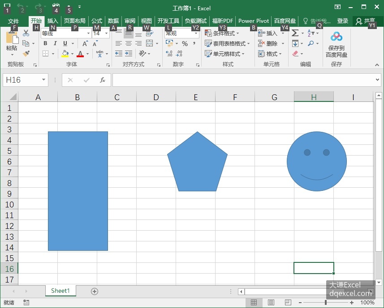
Task: Open the Name Box dropdown arrow
Action: click(43, 80)
